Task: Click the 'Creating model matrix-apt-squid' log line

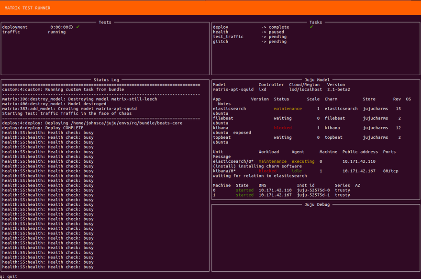Action: (69, 109)
